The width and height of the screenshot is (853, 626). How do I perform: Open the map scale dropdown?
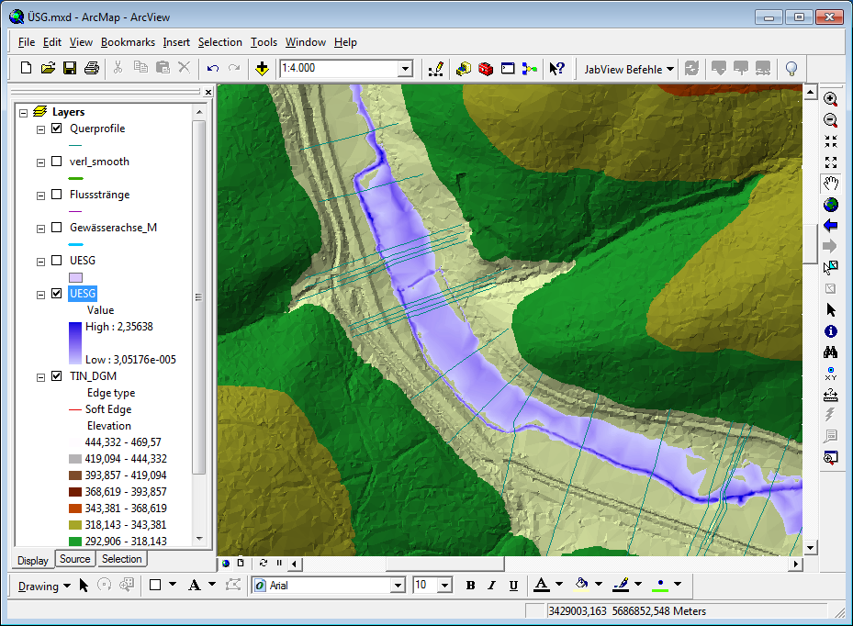(405, 69)
